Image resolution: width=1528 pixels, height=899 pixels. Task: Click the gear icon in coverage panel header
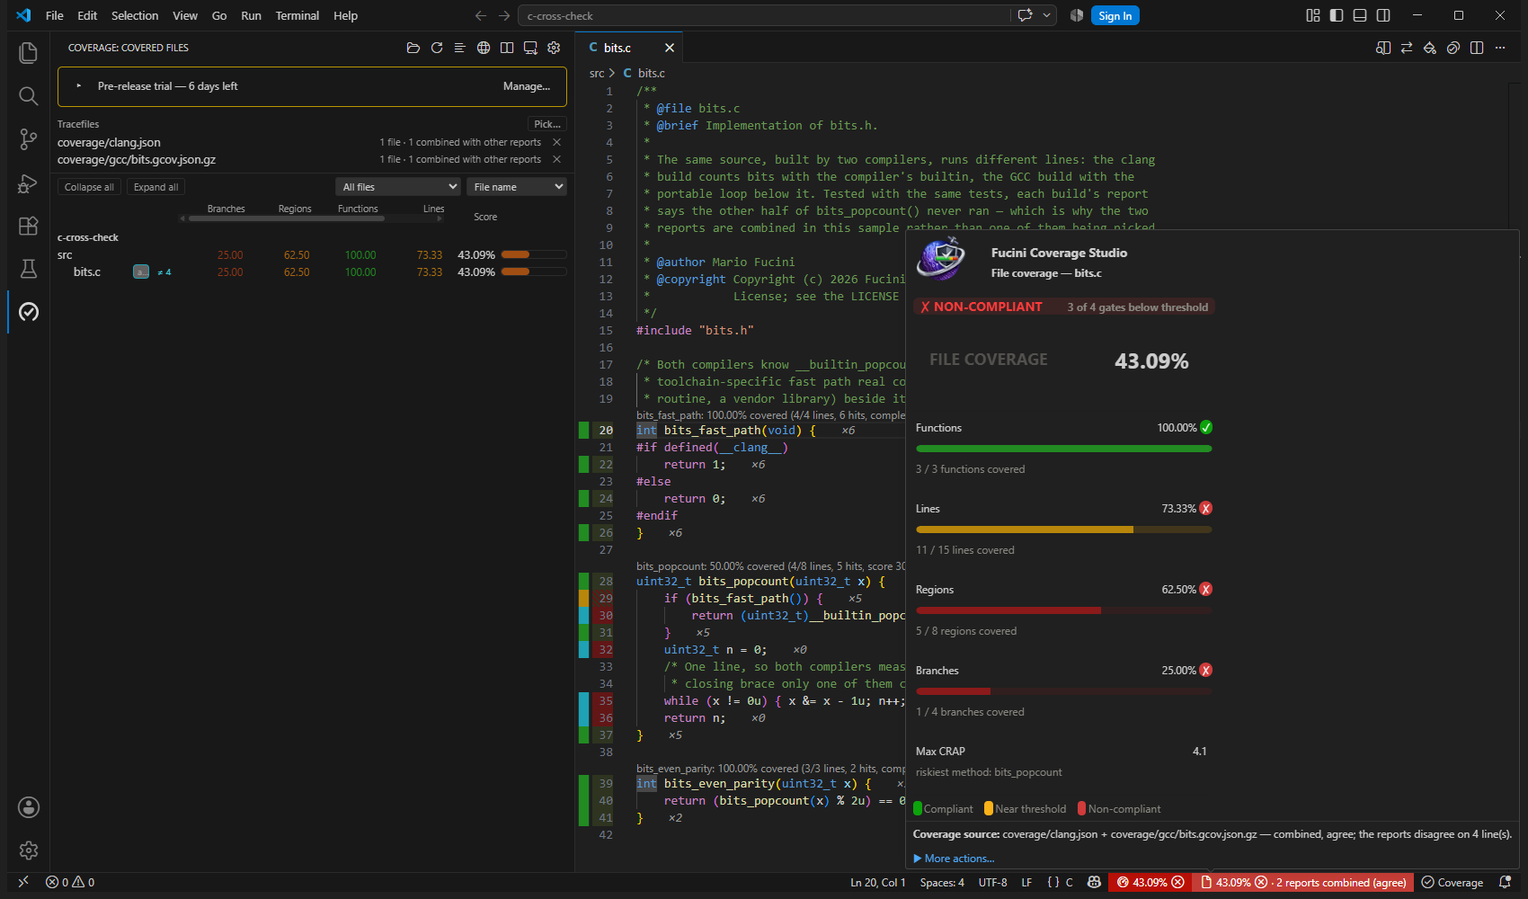pos(554,48)
